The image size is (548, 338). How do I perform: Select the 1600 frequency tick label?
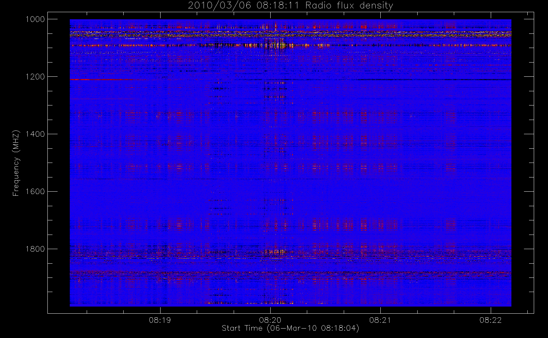pos(35,192)
